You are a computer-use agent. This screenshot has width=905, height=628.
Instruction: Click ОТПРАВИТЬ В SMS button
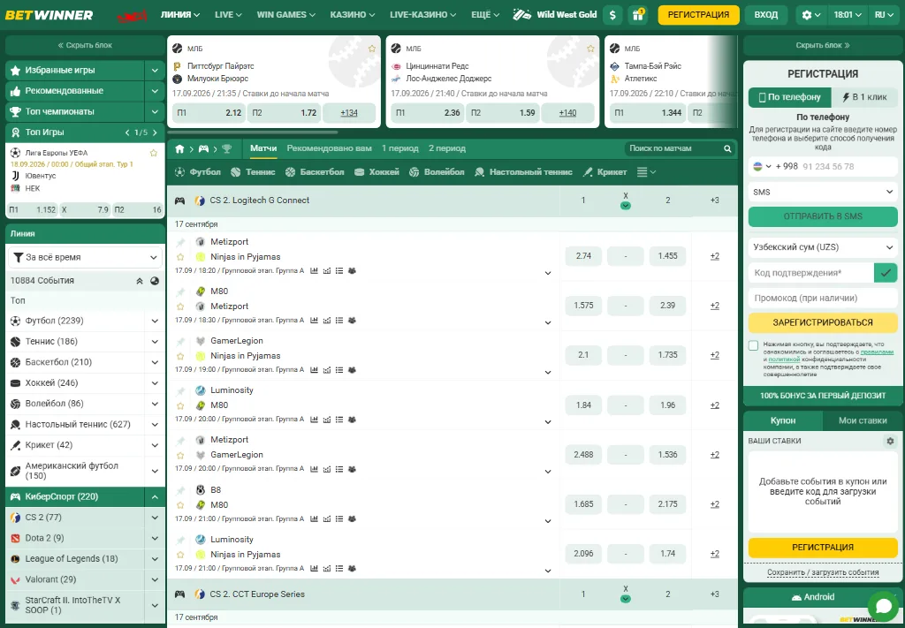pos(823,216)
